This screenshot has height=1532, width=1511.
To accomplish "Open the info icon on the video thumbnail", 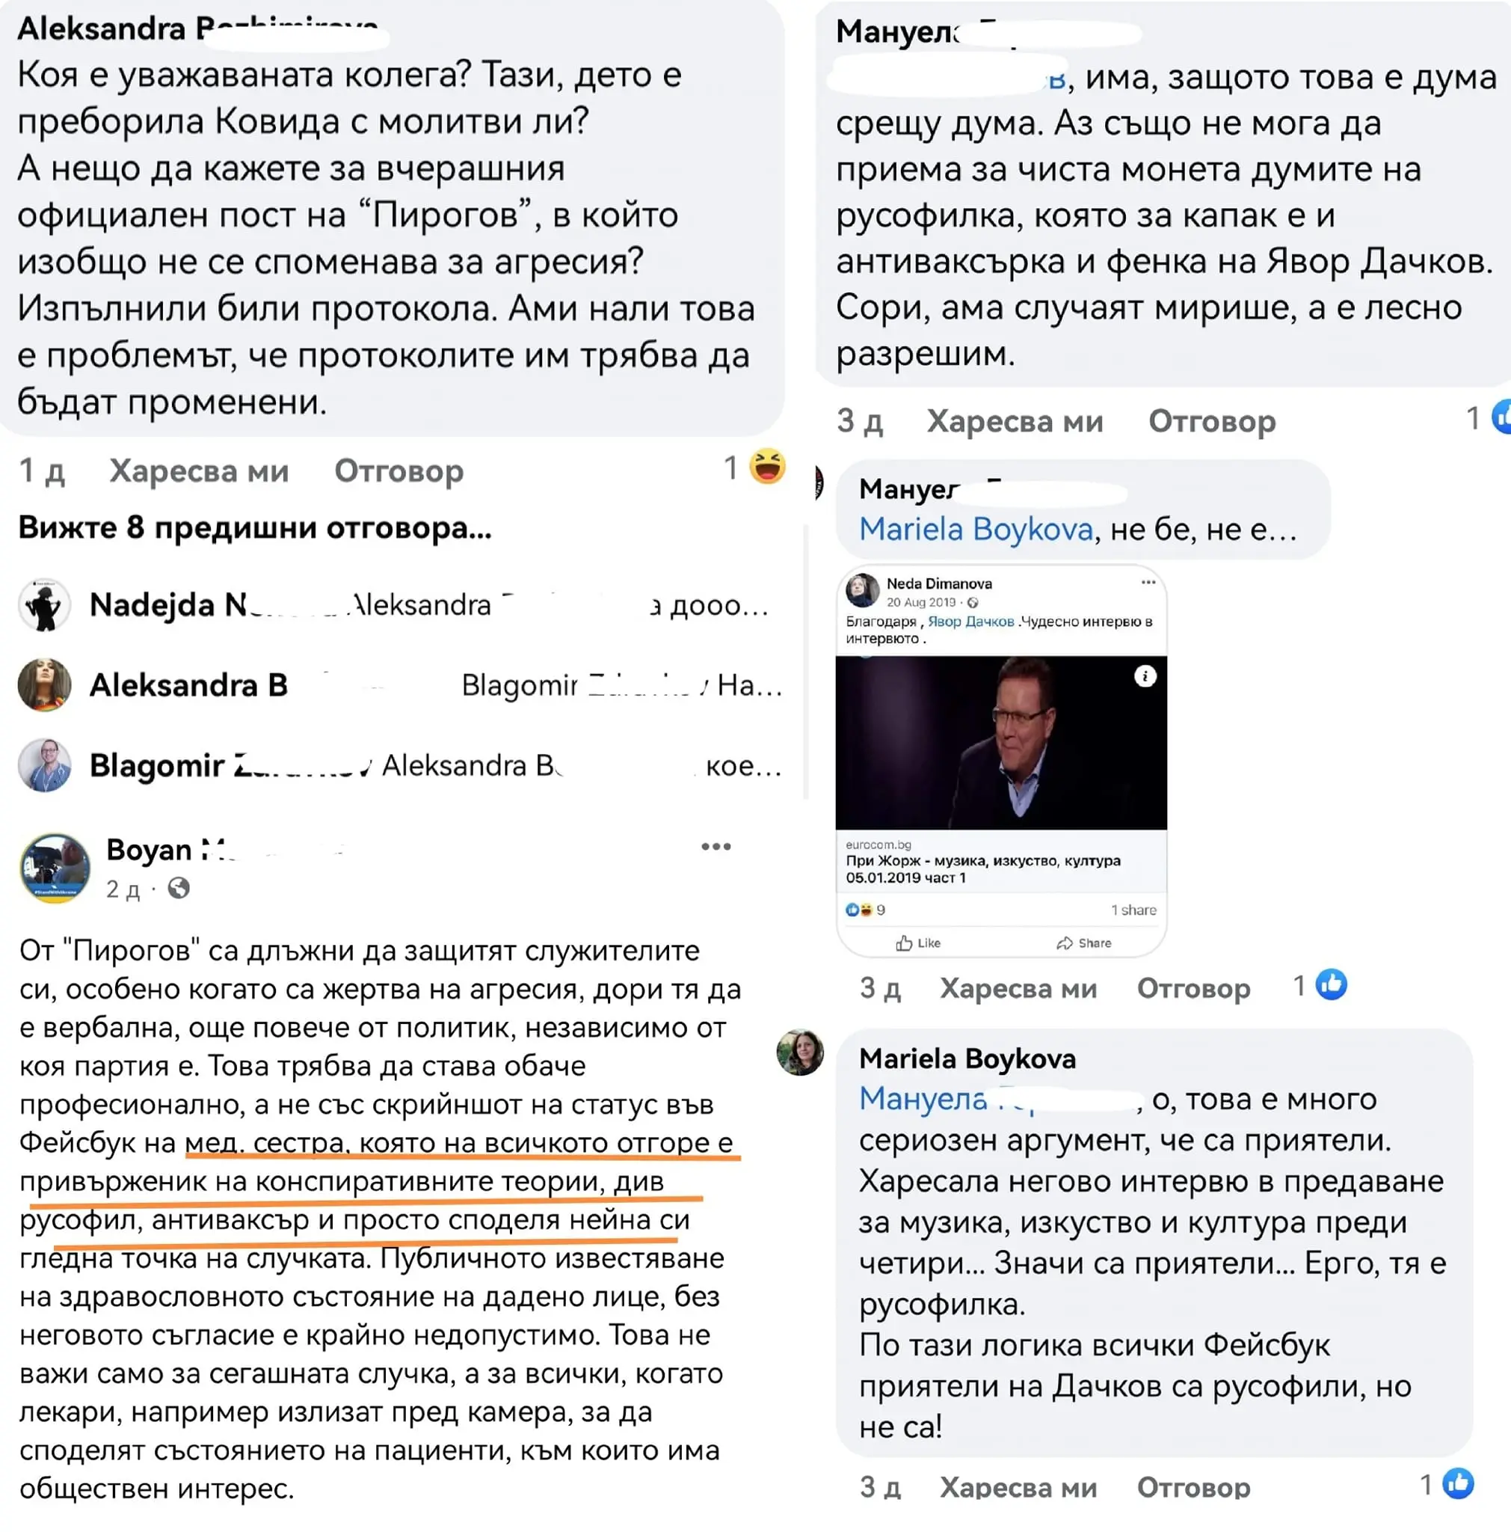I will click(1144, 676).
